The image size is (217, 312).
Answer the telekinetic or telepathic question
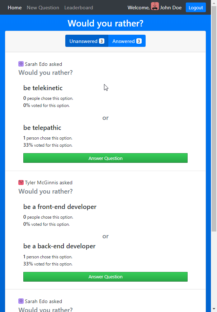105,158
